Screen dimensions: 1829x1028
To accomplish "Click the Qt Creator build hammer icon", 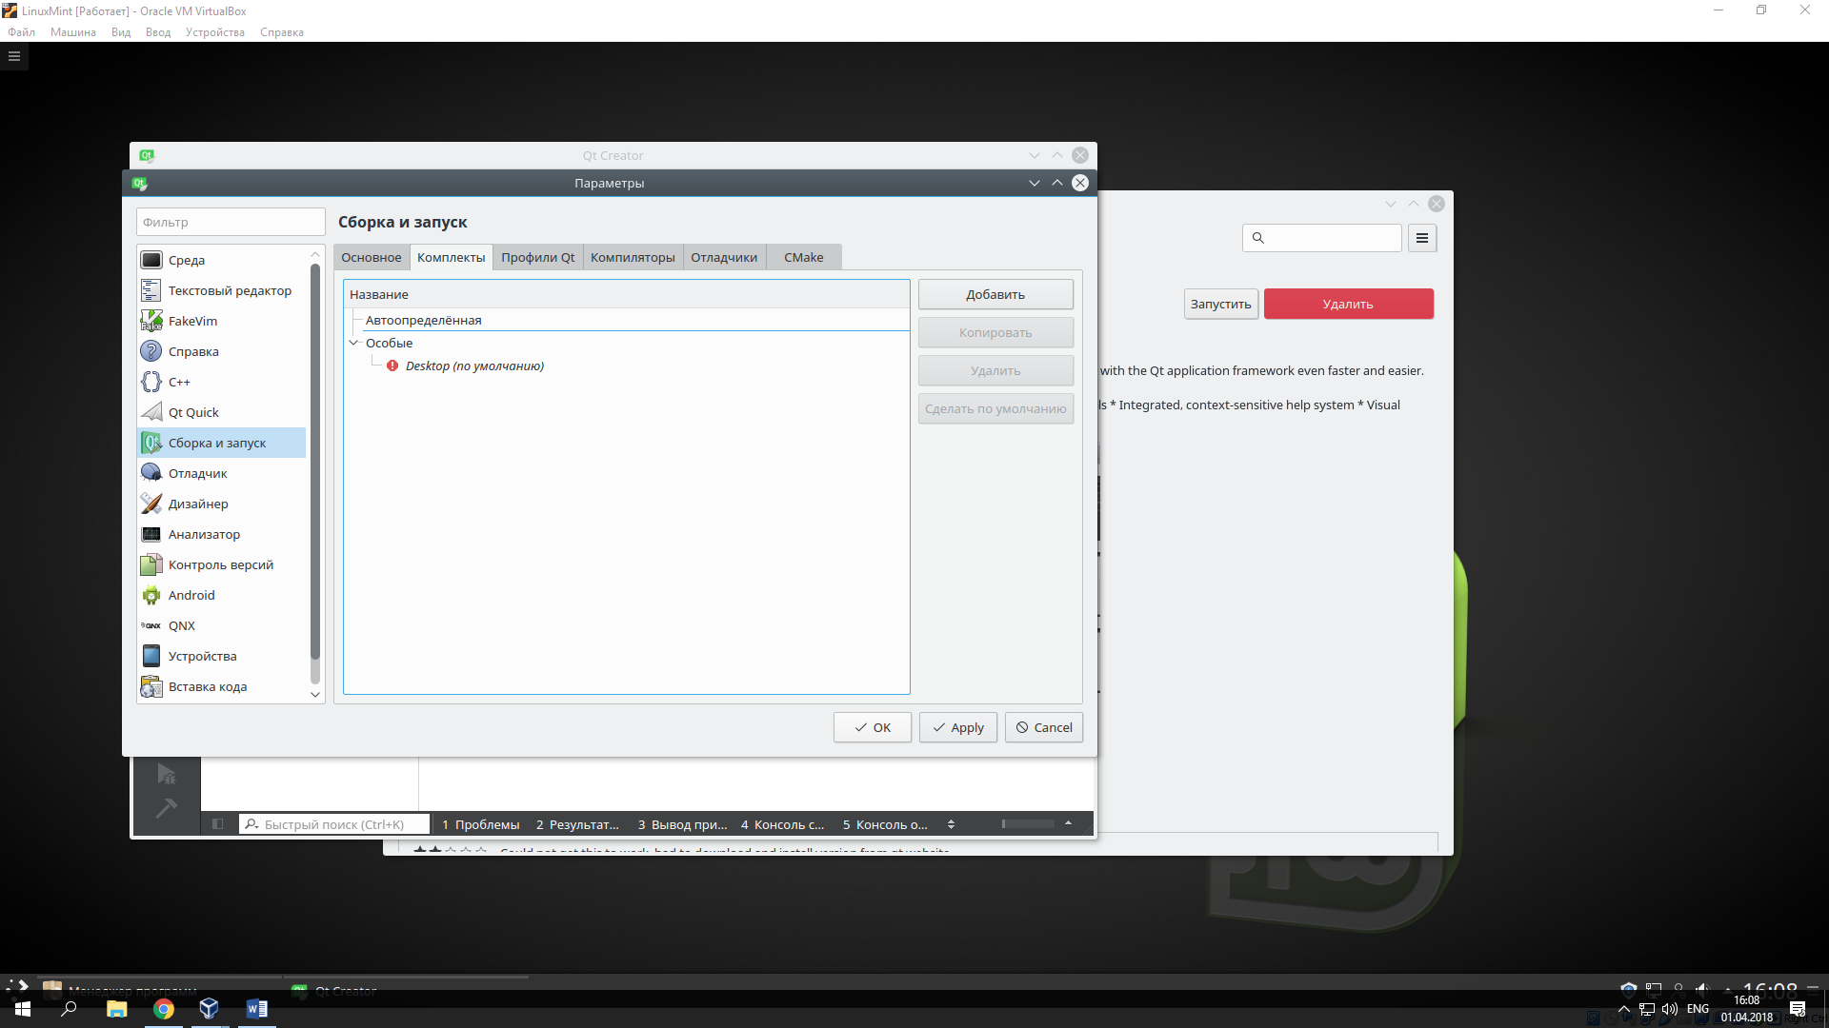I will point(167,808).
